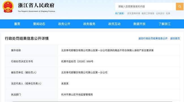Select hot search term 公共支付
The image size is (184, 102).
pyautogui.click(x=160, y=14)
